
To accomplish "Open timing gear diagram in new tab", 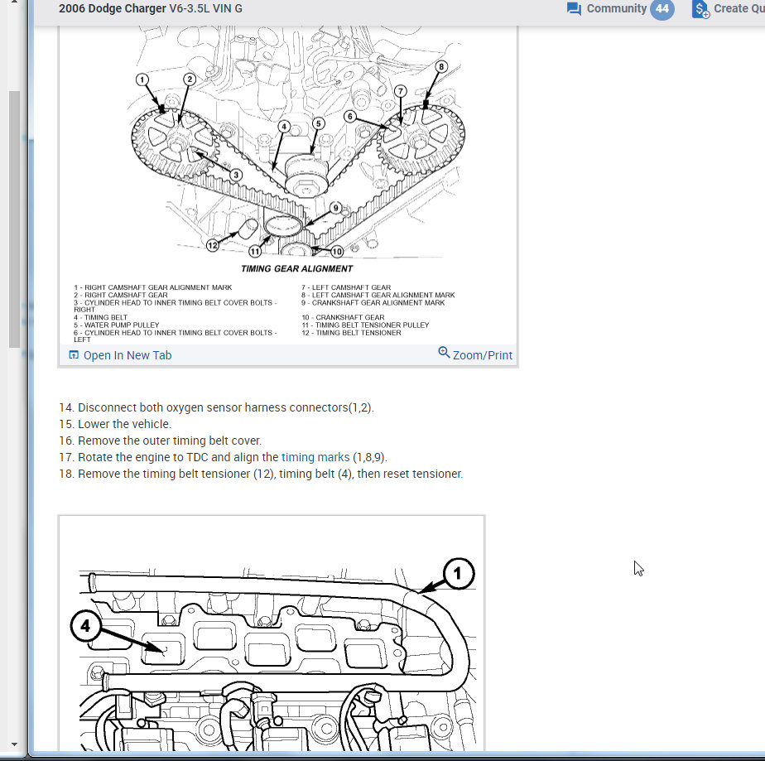I will (x=127, y=355).
